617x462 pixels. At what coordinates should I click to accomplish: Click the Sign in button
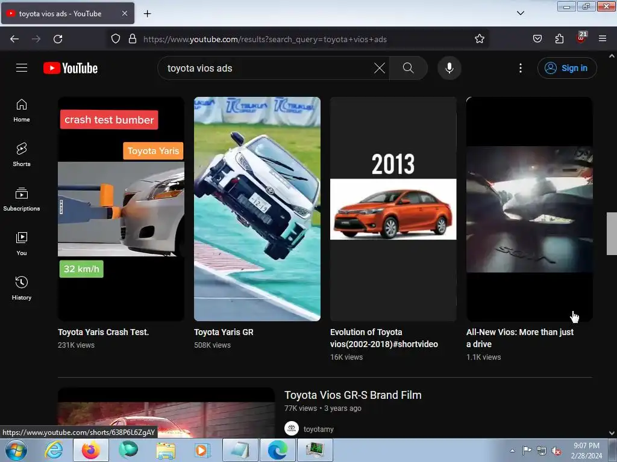[567, 68]
